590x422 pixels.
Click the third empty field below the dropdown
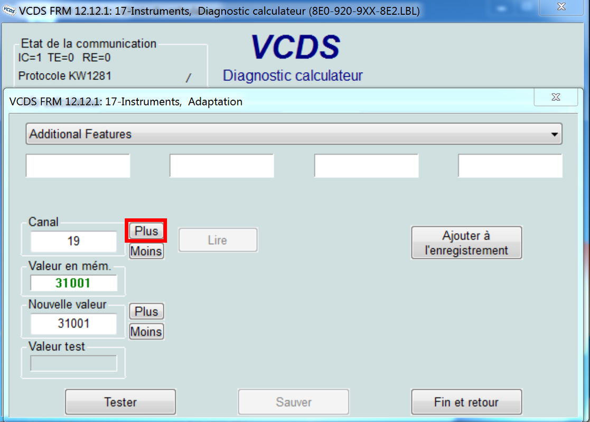coord(366,166)
